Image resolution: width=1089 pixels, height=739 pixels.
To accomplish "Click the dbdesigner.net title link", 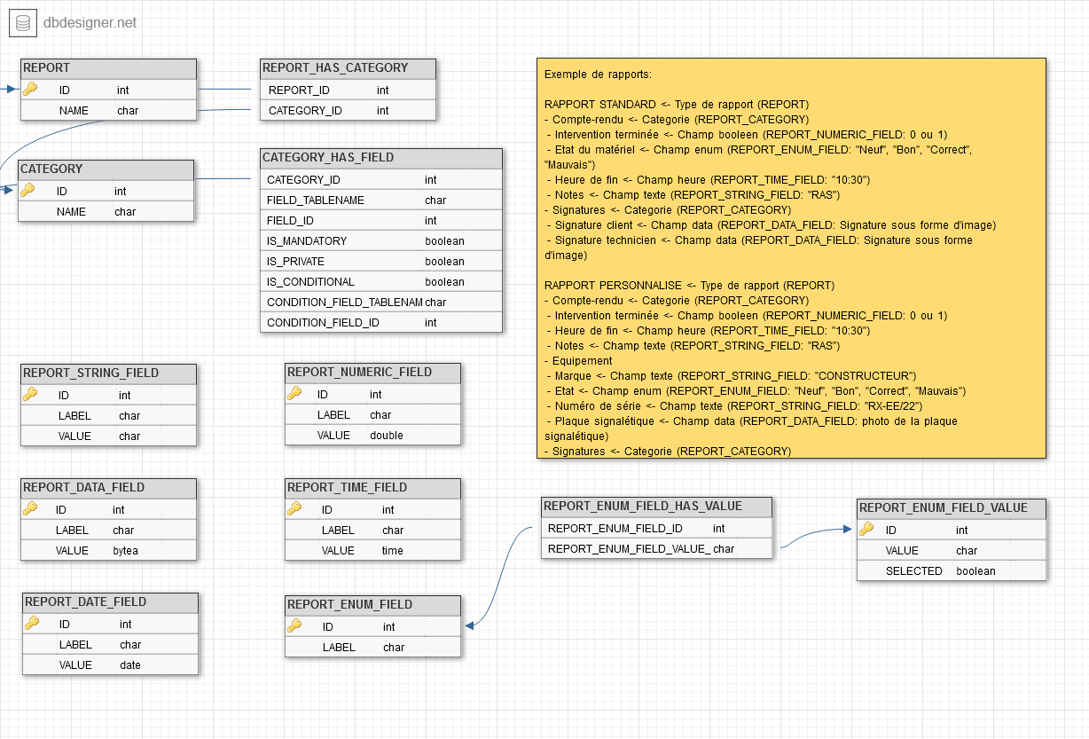I will pyautogui.click(x=90, y=23).
